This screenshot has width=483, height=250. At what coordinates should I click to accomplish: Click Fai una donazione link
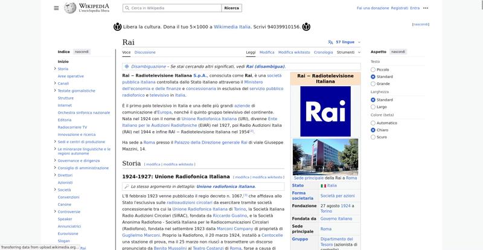(373, 8)
